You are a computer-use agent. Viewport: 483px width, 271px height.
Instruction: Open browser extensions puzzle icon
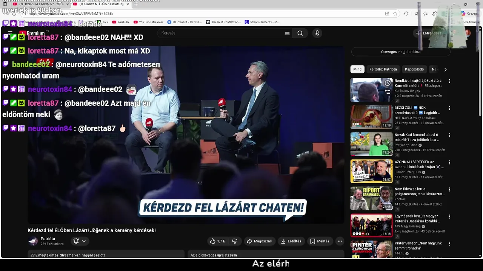tap(406, 14)
